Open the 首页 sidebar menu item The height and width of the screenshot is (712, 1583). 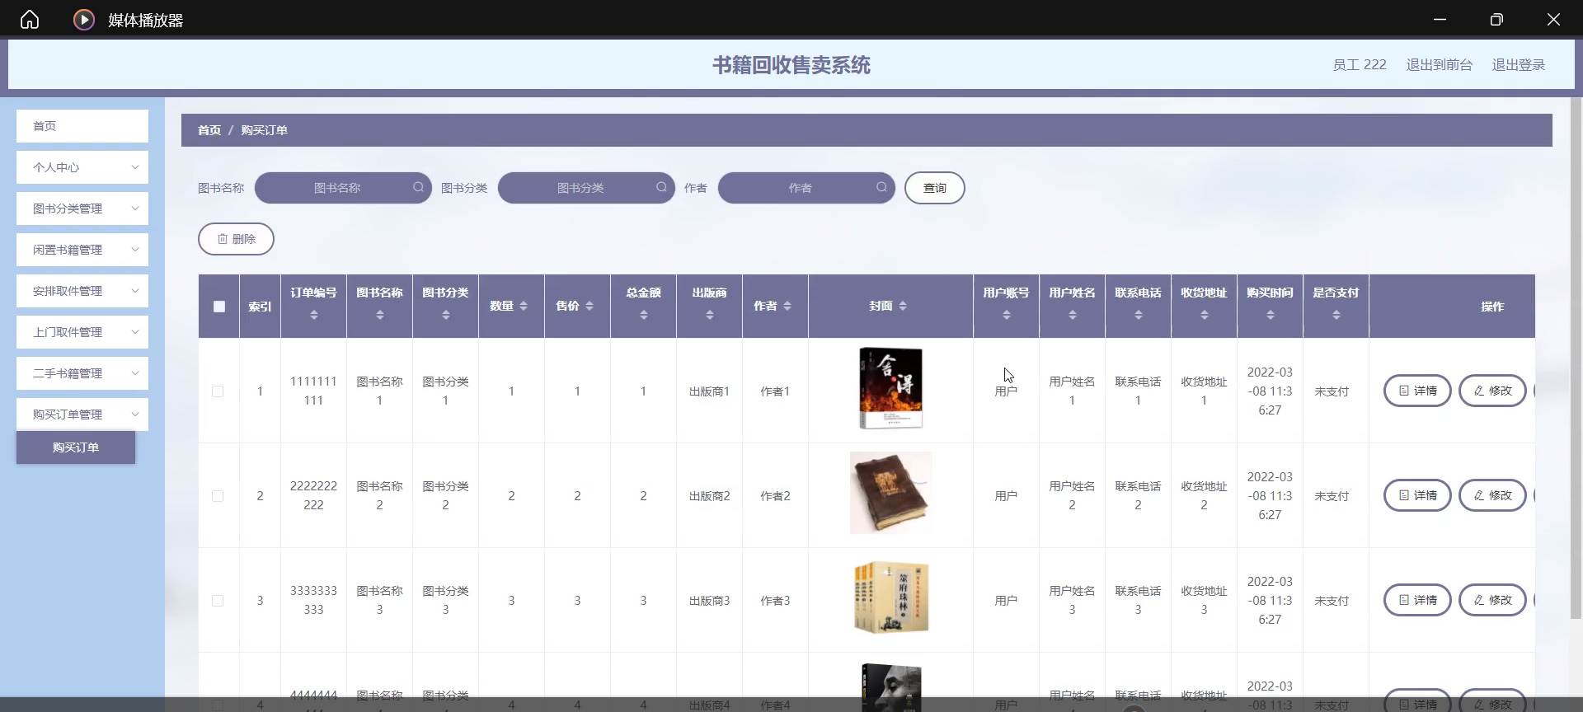(x=82, y=126)
